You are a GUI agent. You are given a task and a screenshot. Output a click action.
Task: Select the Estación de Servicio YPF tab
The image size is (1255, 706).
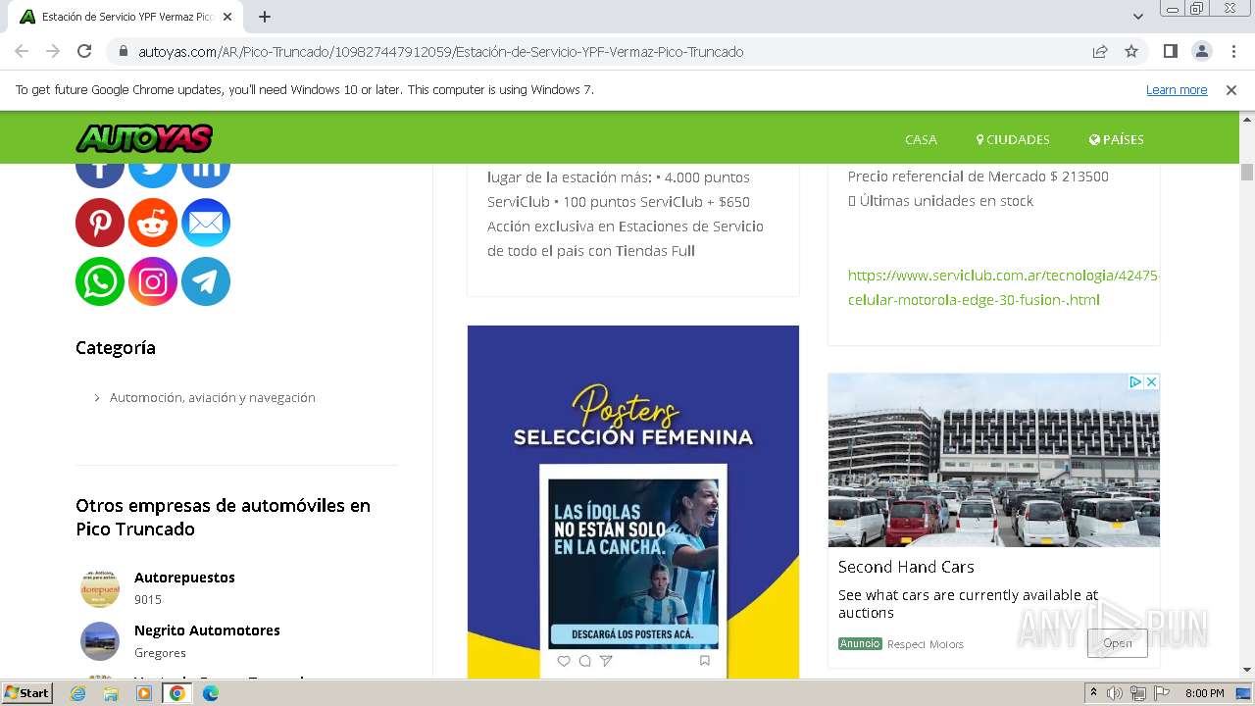125,17
